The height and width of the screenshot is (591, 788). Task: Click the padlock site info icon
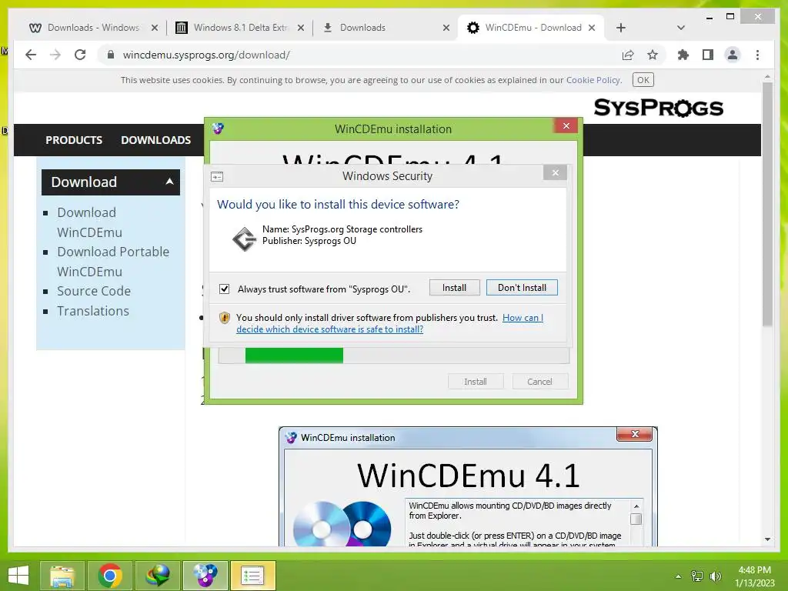click(x=111, y=55)
